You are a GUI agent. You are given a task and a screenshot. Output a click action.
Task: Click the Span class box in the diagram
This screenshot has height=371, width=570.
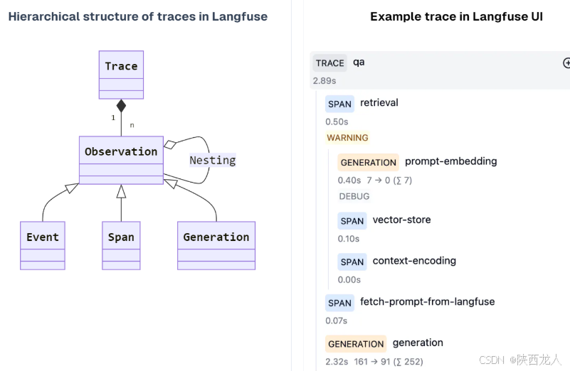click(121, 245)
